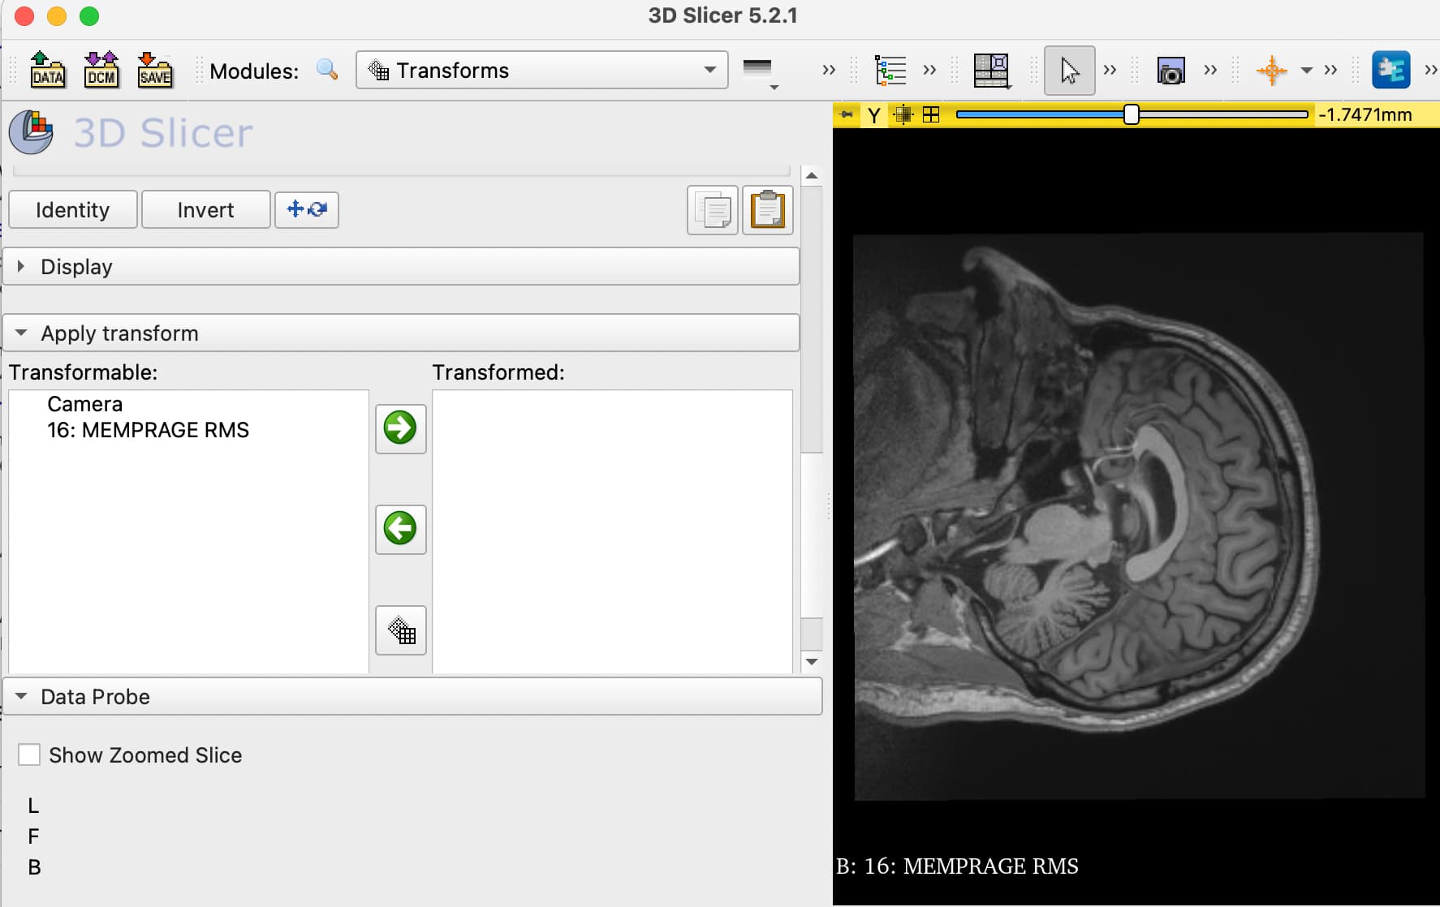Click green right arrow apply transform
1440x907 pixels.
(x=401, y=428)
